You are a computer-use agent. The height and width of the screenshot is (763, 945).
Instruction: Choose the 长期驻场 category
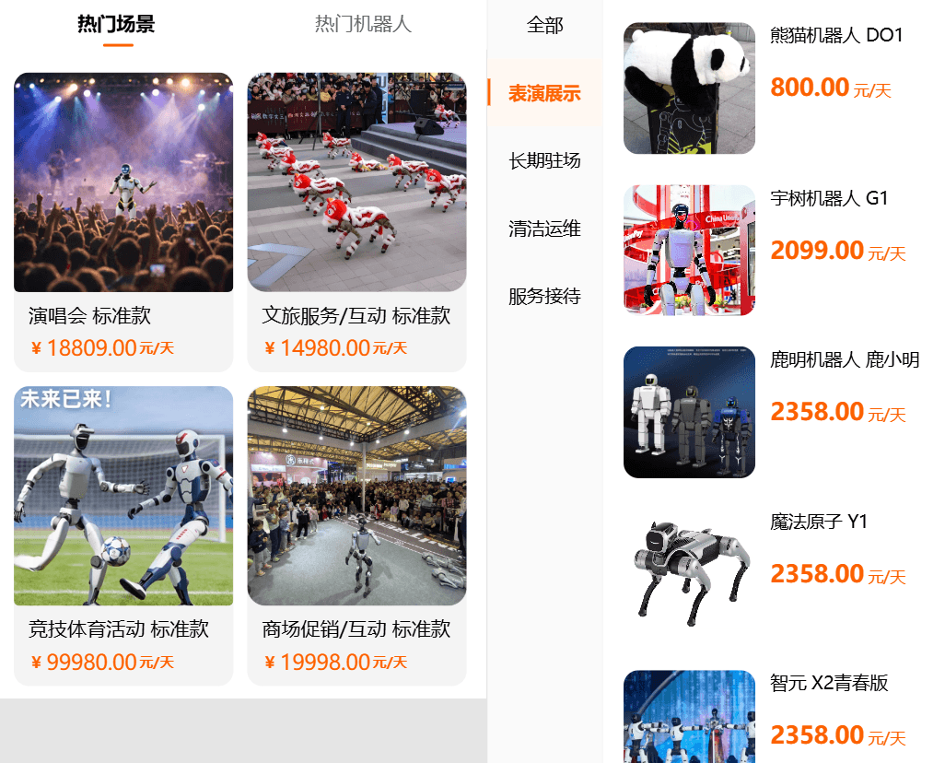click(545, 160)
